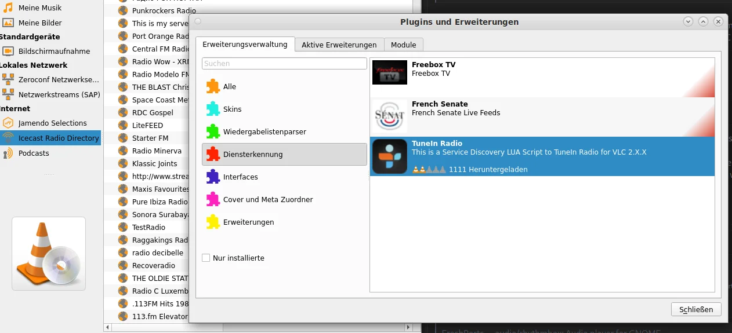The image size is (732, 333).
Task: Click the yellow Erweiterungen puzzle icon
Action: click(x=213, y=222)
